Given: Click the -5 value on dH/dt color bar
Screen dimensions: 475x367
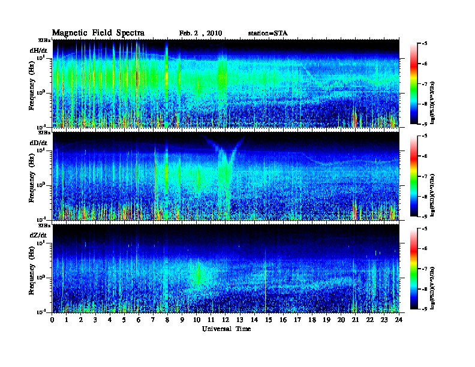Looking at the screenshot, I should [x=425, y=44].
